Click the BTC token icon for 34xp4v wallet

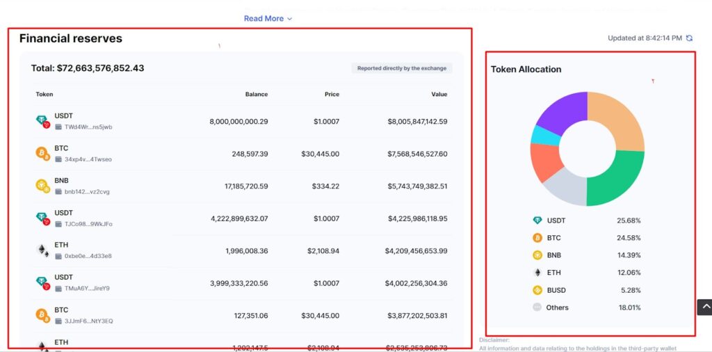42,154
